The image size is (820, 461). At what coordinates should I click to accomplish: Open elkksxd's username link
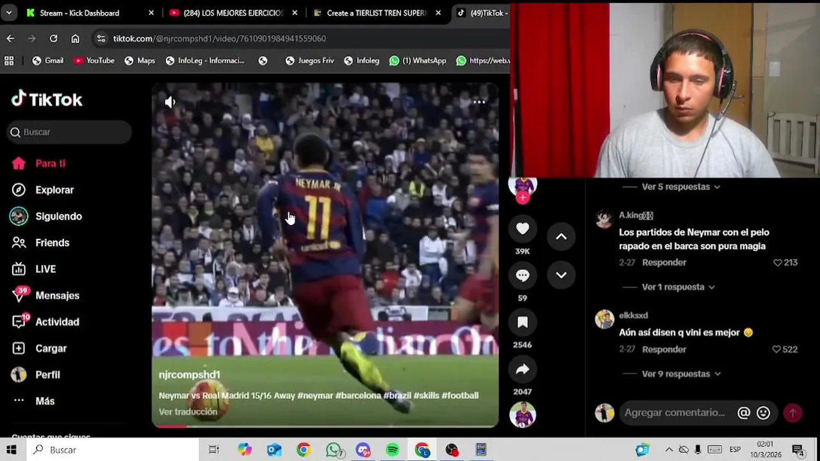click(x=633, y=316)
